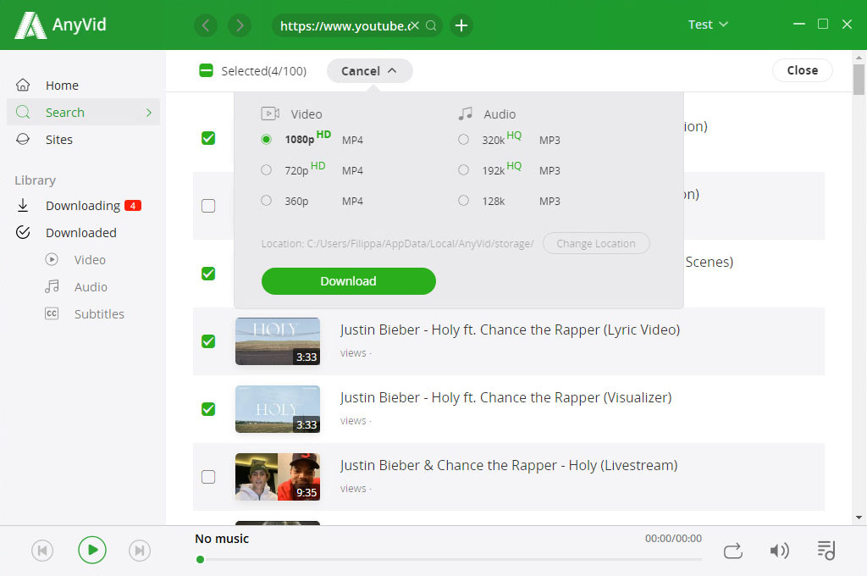Open the Downloaded library section
This screenshot has width=867, height=576.
pyautogui.click(x=83, y=232)
